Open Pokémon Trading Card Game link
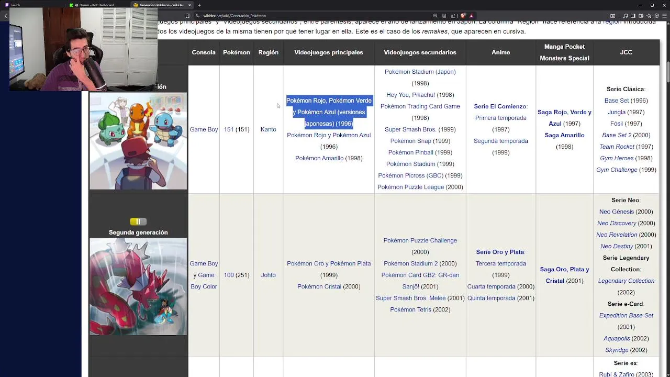 click(420, 106)
